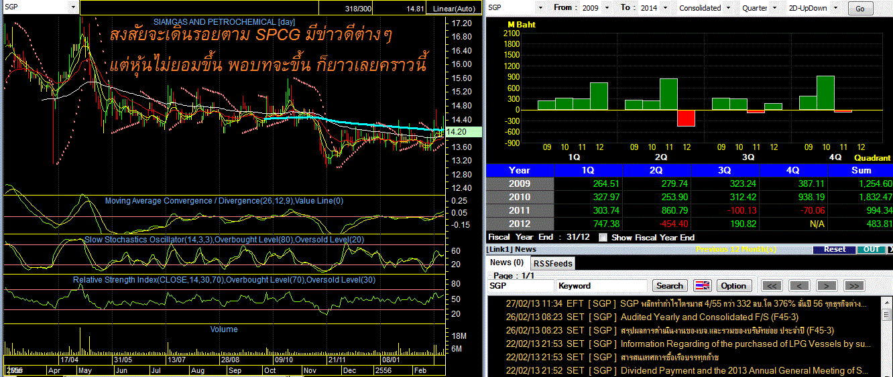Switch to the RSSFeeds tab
The image size is (893, 377).
[x=552, y=263]
